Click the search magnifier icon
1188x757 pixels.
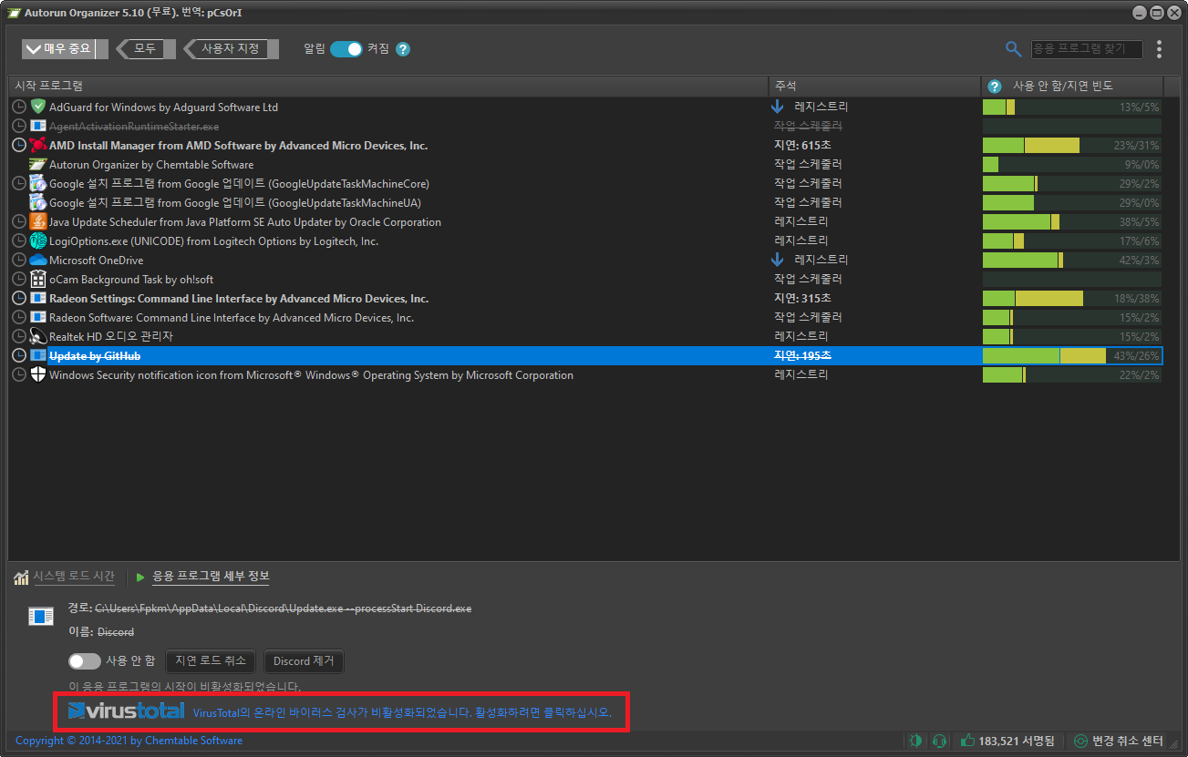[1013, 49]
